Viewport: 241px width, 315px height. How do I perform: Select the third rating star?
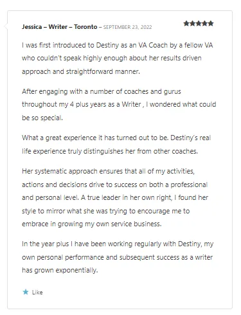pos(199,23)
